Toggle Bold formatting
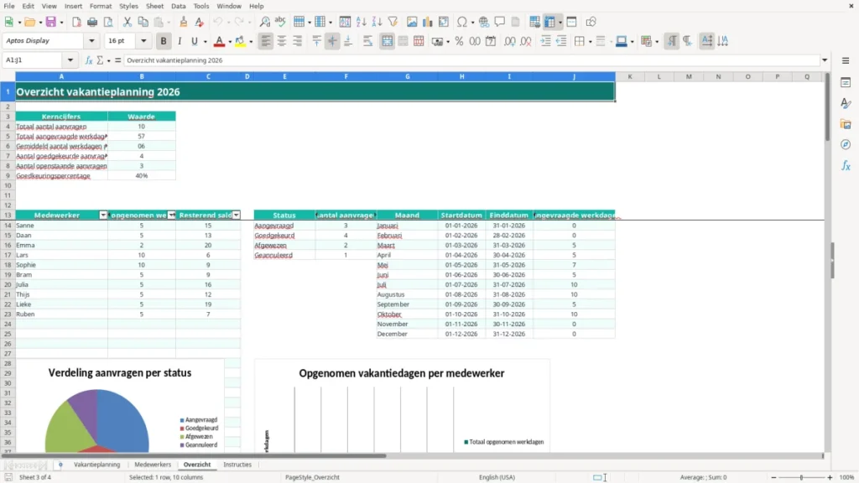Viewport: 859px width, 483px height. (164, 41)
